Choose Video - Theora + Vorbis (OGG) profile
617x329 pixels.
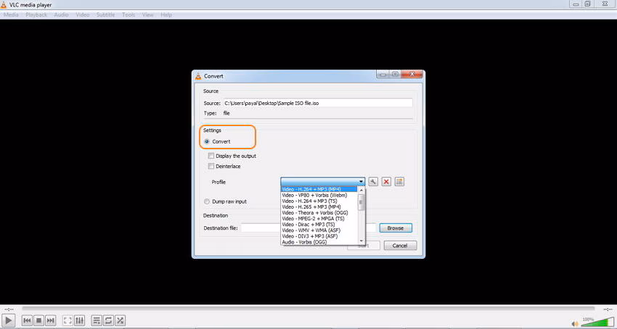click(x=319, y=212)
